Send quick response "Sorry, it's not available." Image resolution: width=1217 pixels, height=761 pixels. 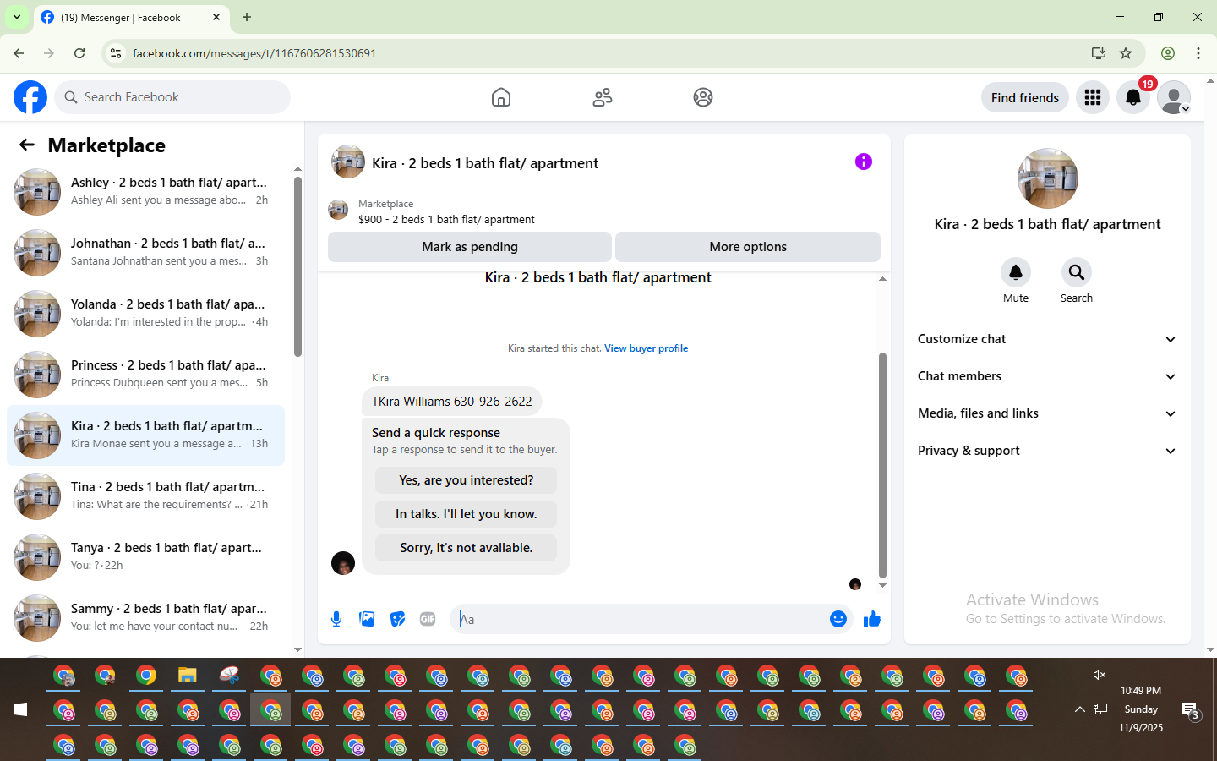click(466, 548)
